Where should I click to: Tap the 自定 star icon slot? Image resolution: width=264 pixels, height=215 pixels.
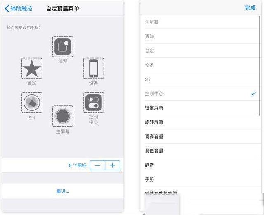[x=32, y=68]
